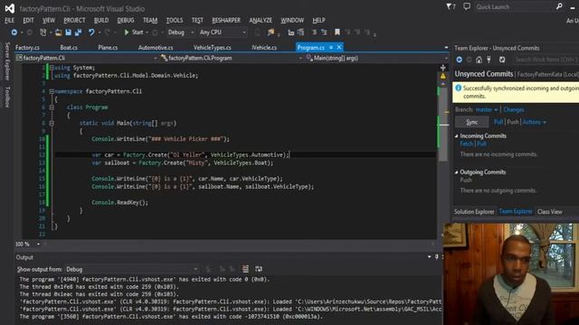Viewport: 579px width, 325px height.
Task: Pin the Program.cs tab
Action: 331,48
